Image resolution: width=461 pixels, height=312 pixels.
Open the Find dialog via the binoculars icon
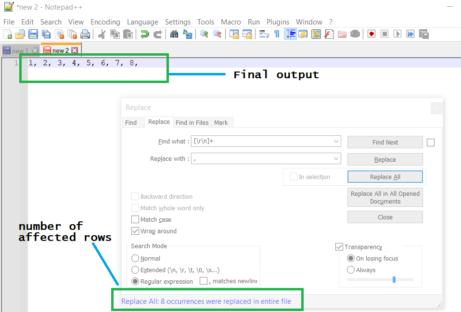(174, 34)
